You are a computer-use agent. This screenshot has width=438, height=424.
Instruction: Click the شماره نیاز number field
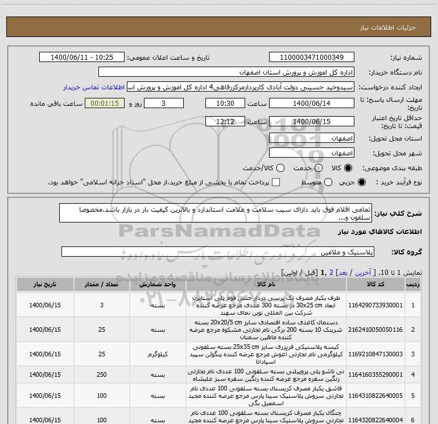click(312, 57)
